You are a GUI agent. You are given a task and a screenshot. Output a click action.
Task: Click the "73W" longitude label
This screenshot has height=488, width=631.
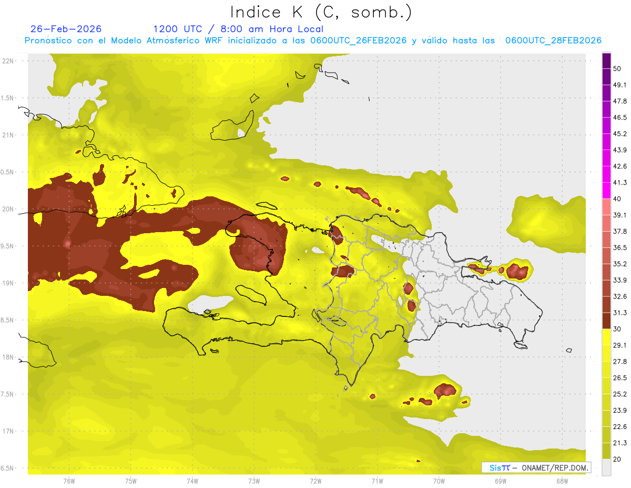coord(254,481)
